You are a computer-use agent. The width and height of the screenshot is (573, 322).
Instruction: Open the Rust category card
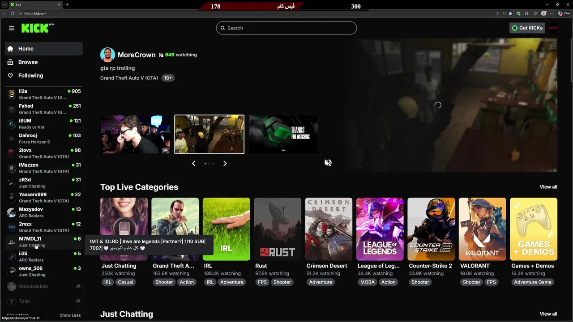278,229
